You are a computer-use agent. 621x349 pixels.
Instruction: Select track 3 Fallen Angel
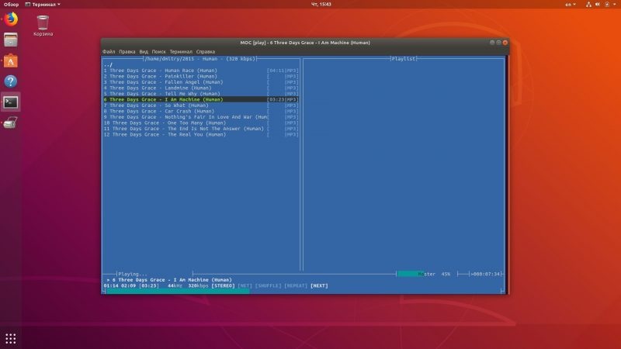click(x=201, y=82)
